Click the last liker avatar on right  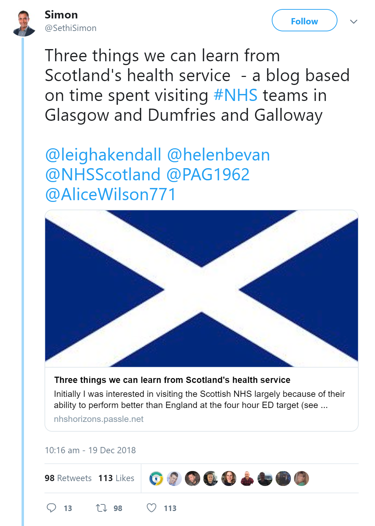point(301,478)
